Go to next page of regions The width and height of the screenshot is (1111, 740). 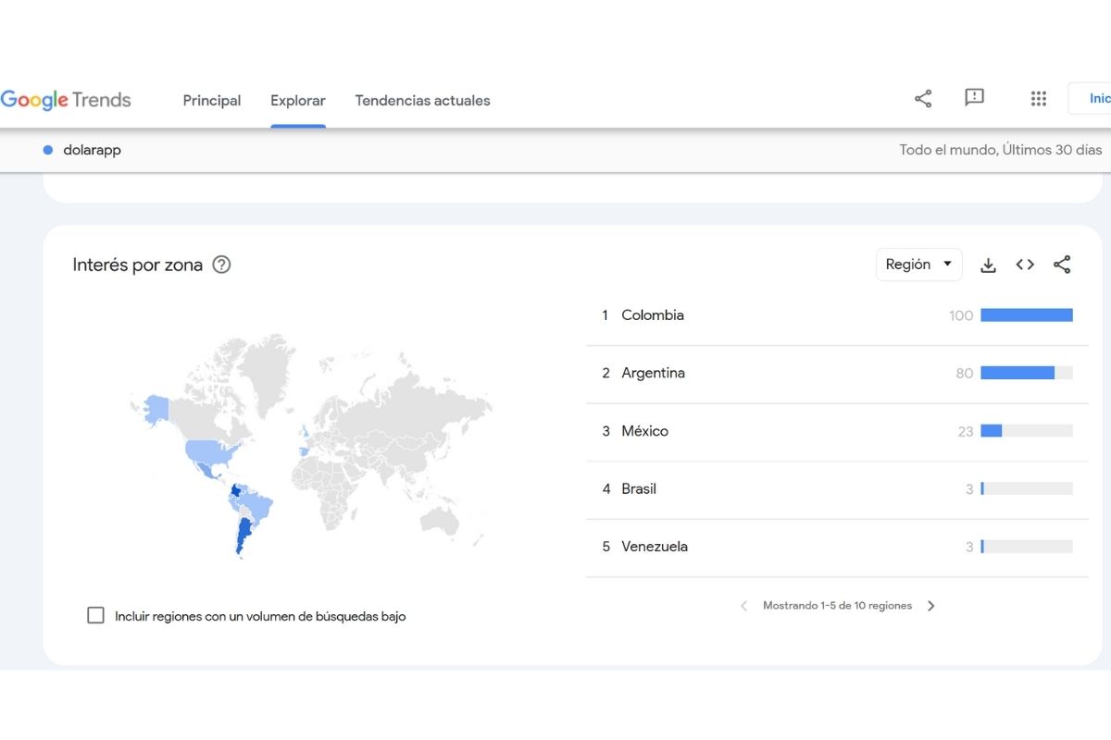pos(931,606)
